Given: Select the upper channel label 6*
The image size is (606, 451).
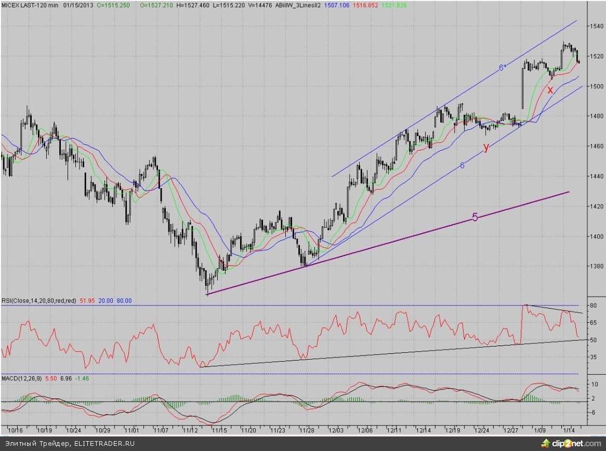Looking at the screenshot, I should coord(502,68).
